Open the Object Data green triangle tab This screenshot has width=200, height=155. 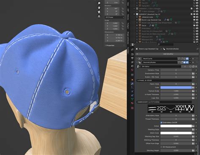pos(132,99)
